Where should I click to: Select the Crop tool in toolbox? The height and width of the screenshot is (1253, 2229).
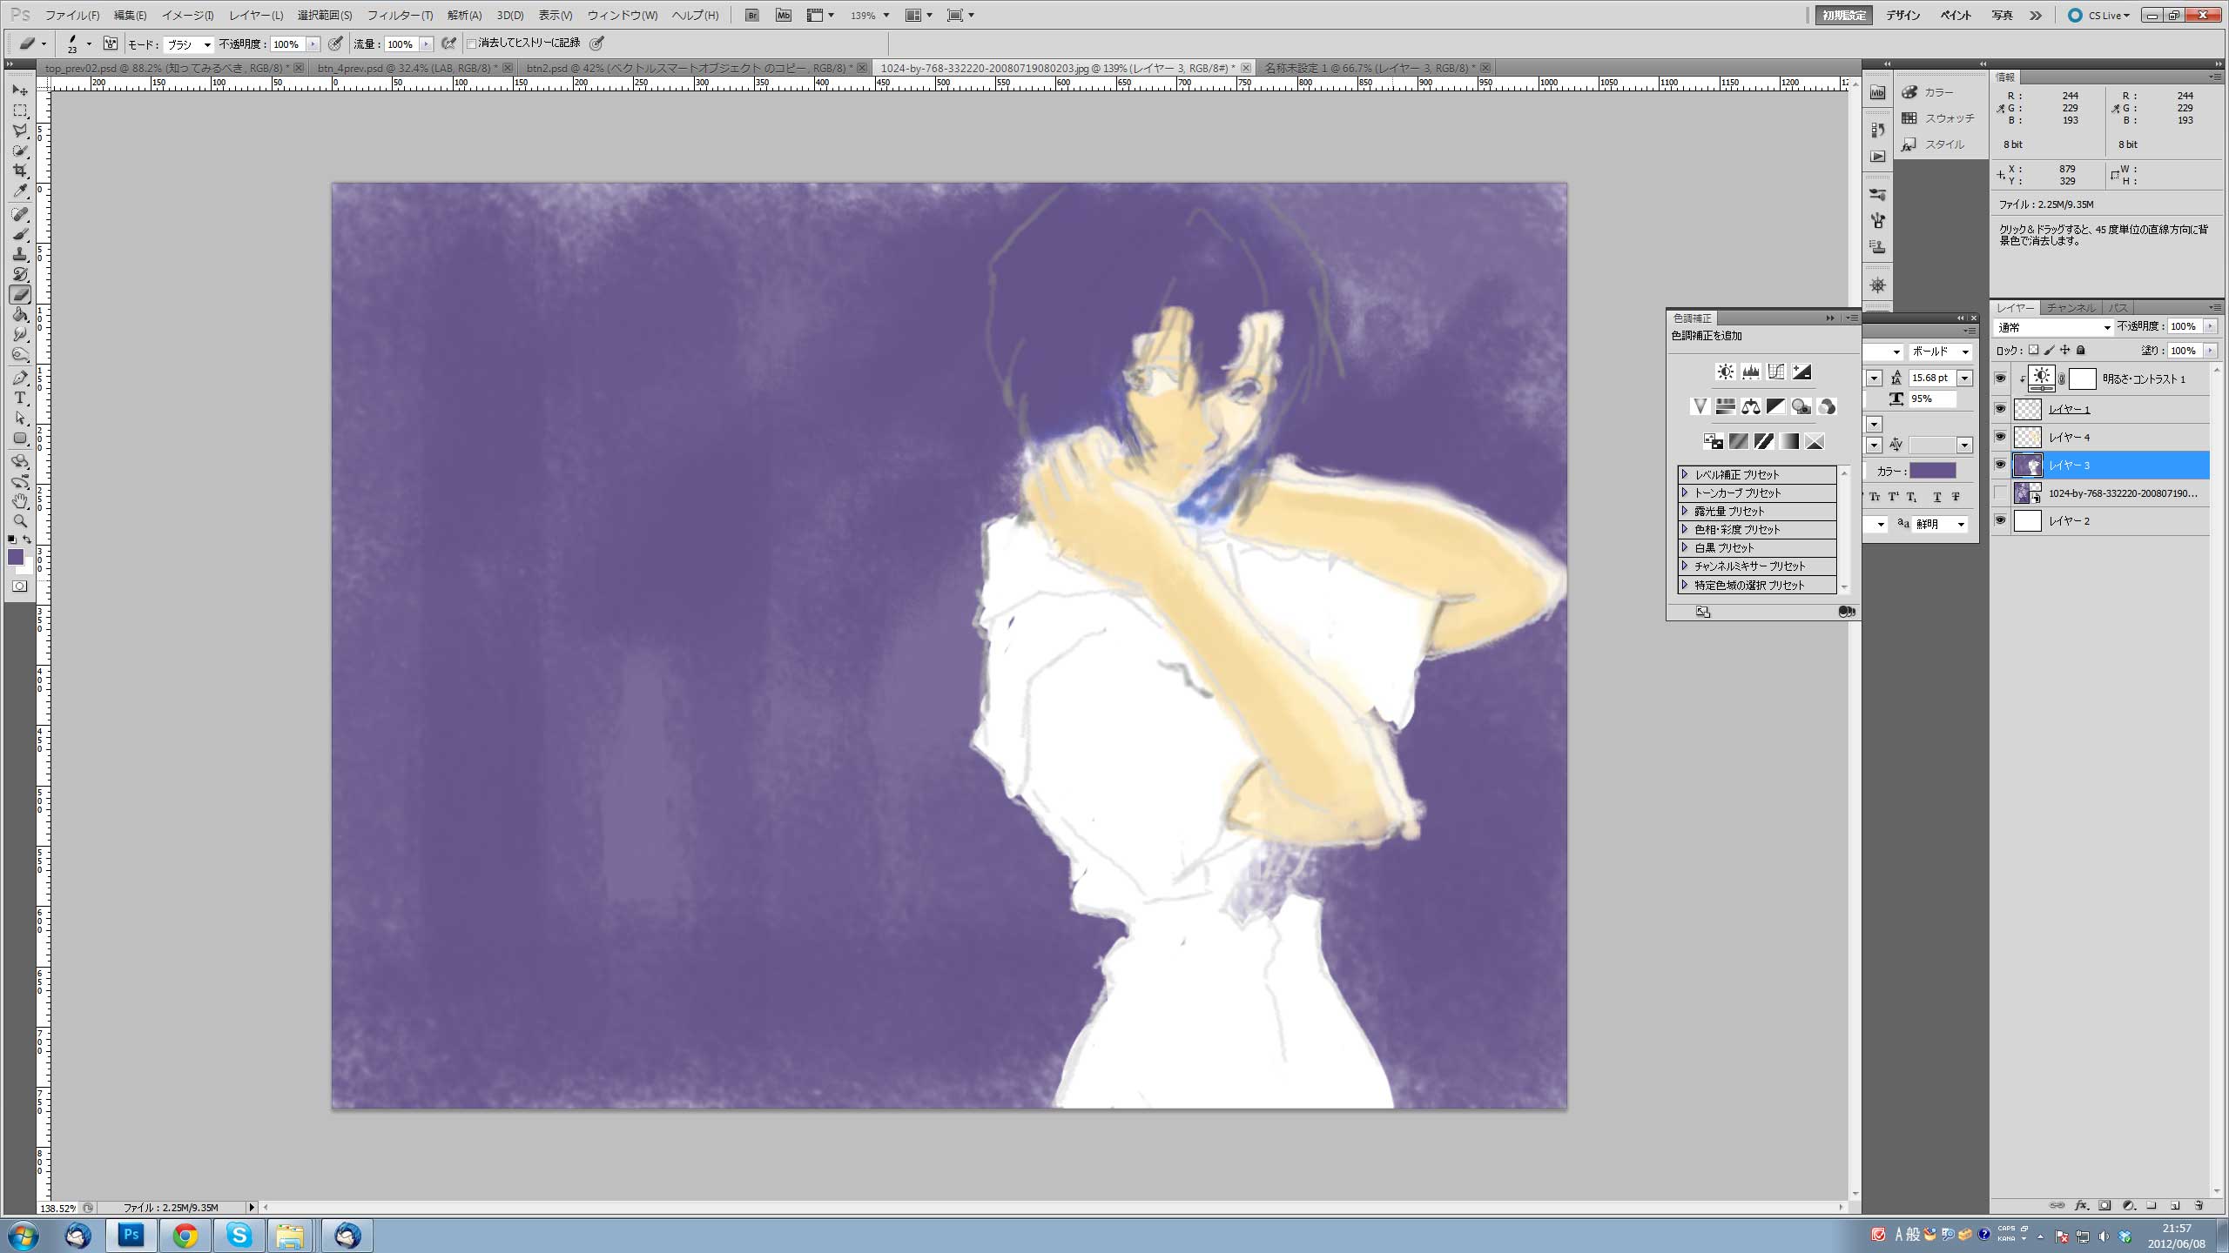point(20,171)
